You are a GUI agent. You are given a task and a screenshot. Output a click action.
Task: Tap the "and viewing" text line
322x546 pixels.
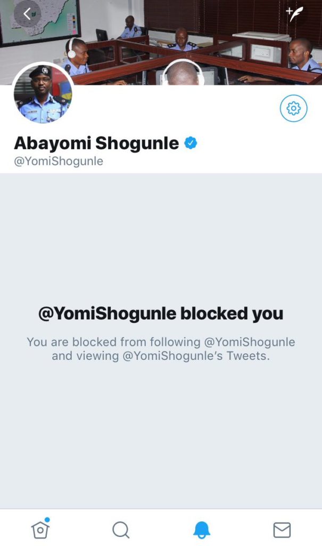(x=85, y=356)
